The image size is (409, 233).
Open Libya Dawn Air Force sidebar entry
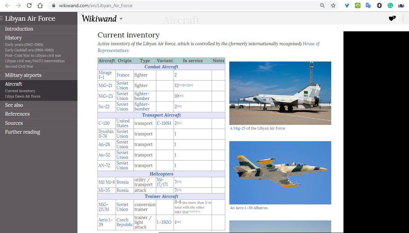(22, 97)
